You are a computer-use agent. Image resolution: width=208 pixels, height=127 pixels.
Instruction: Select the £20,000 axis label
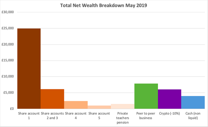tap(7, 44)
